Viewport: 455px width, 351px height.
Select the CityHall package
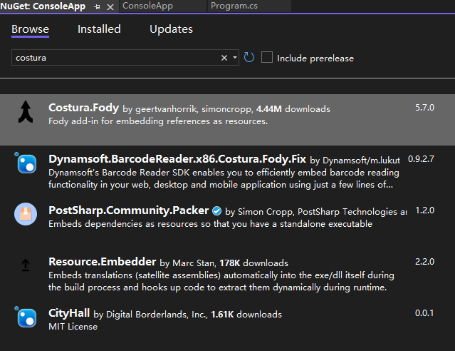(x=69, y=313)
